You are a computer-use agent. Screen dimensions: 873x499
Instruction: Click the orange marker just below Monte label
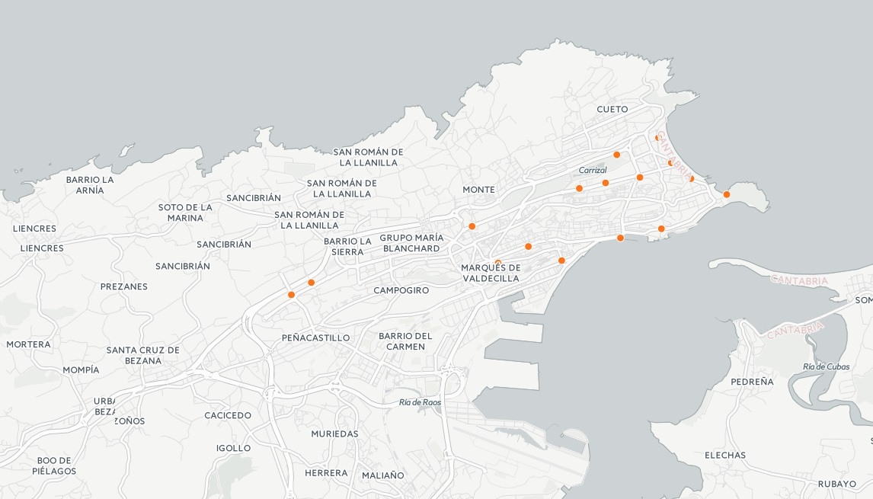(472, 226)
